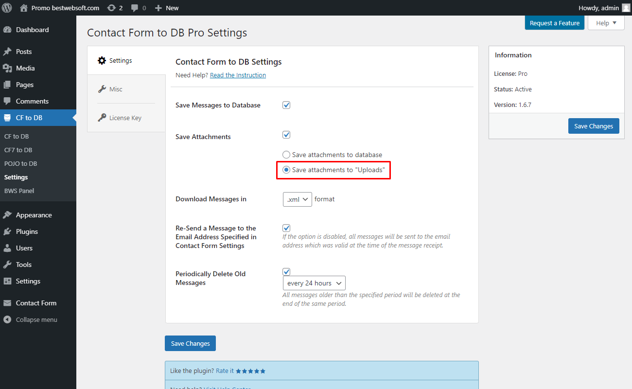Open POJO to DB submenu item
632x389 pixels.
tap(21, 163)
